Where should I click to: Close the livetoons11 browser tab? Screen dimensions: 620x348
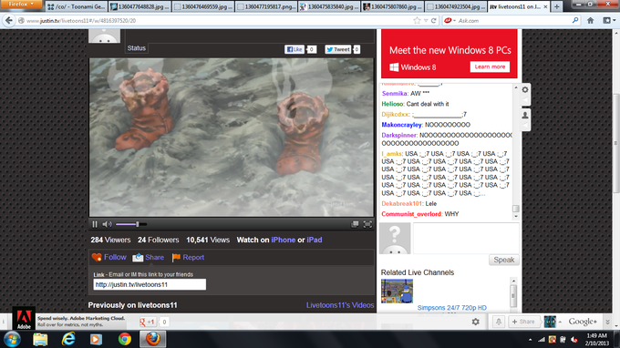545,6
